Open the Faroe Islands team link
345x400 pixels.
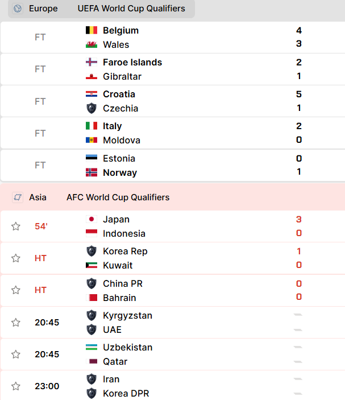click(132, 62)
